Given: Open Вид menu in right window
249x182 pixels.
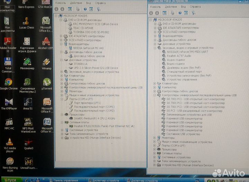Looking at the screenshot, I should (x=183, y=7).
